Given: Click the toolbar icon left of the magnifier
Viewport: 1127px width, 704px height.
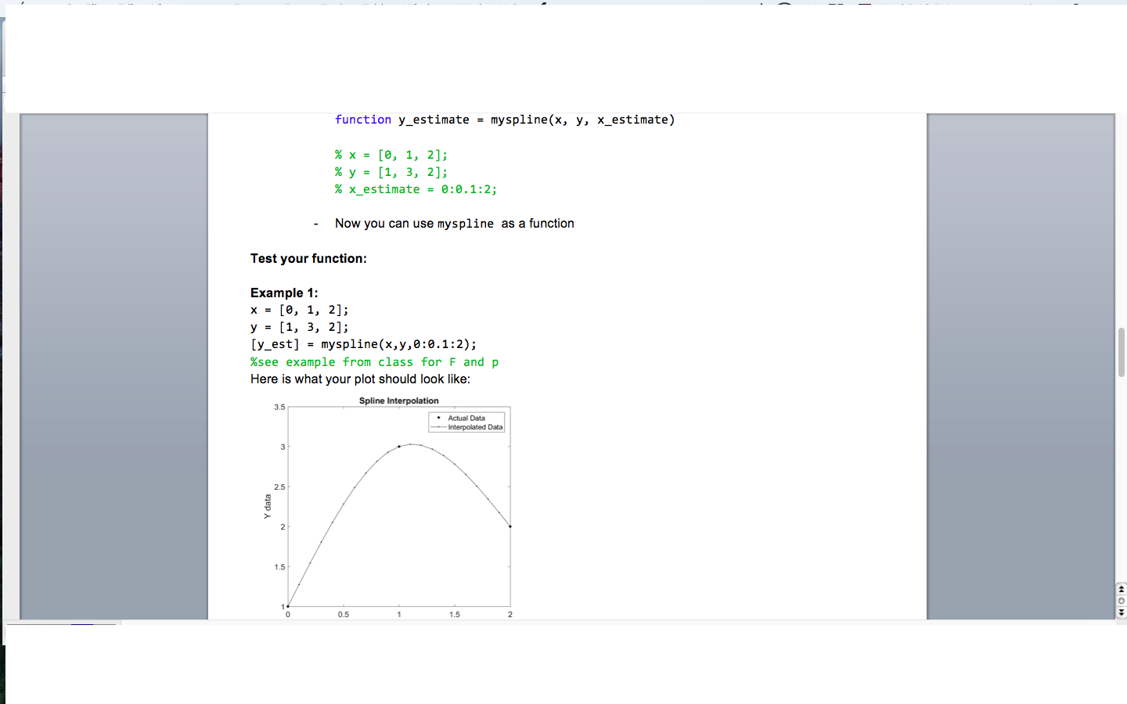Looking at the screenshot, I should tap(762, 3).
